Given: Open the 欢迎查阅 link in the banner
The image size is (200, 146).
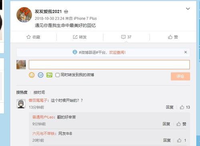Looking at the screenshot, I should 117,52.
